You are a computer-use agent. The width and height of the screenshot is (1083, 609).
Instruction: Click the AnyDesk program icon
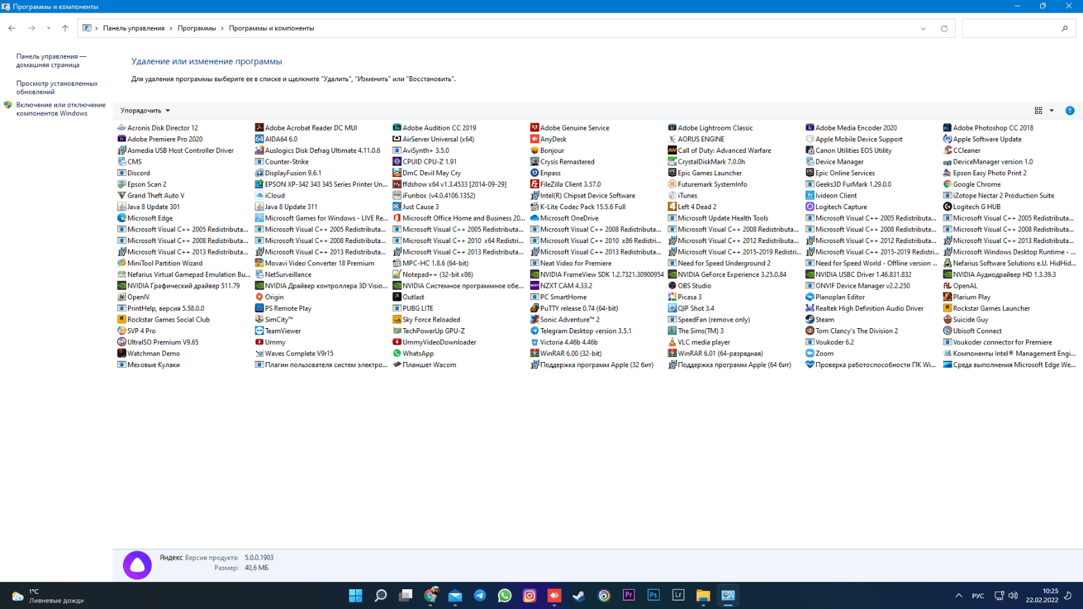[x=534, y=139]
